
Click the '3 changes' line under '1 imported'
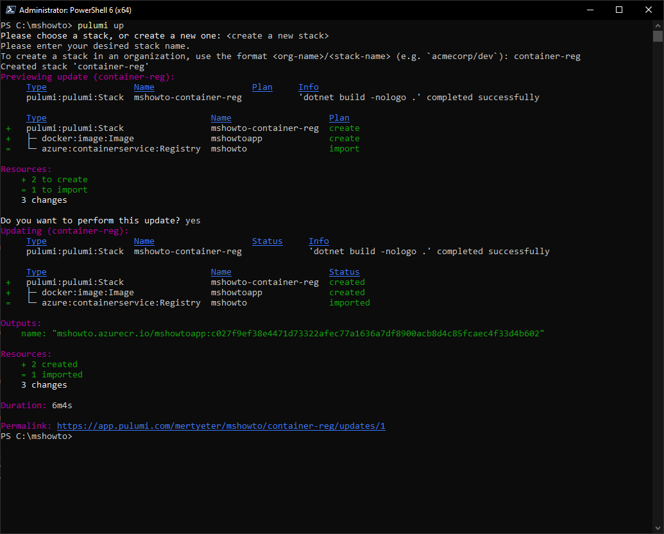(x=44, y=385)
